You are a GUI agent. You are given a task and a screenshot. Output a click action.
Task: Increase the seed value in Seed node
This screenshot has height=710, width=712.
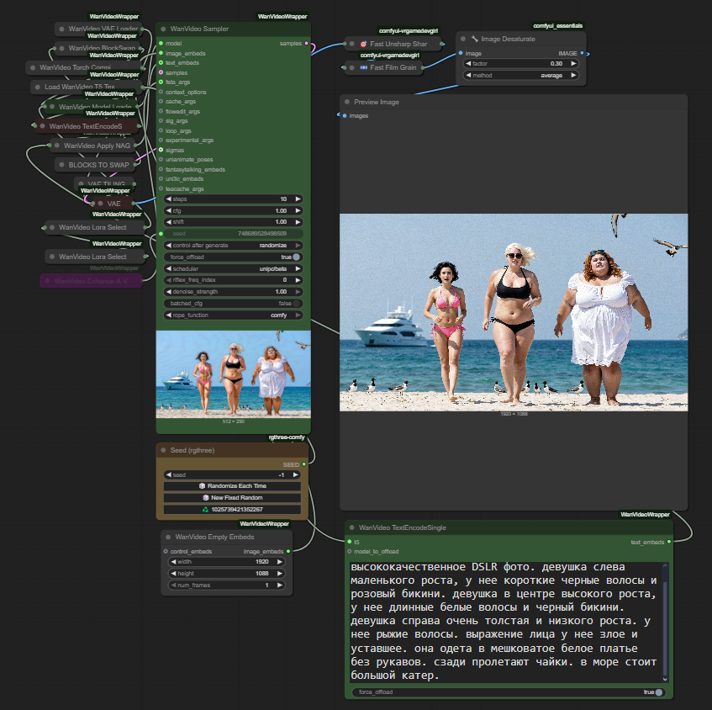(x=296, y=474)
